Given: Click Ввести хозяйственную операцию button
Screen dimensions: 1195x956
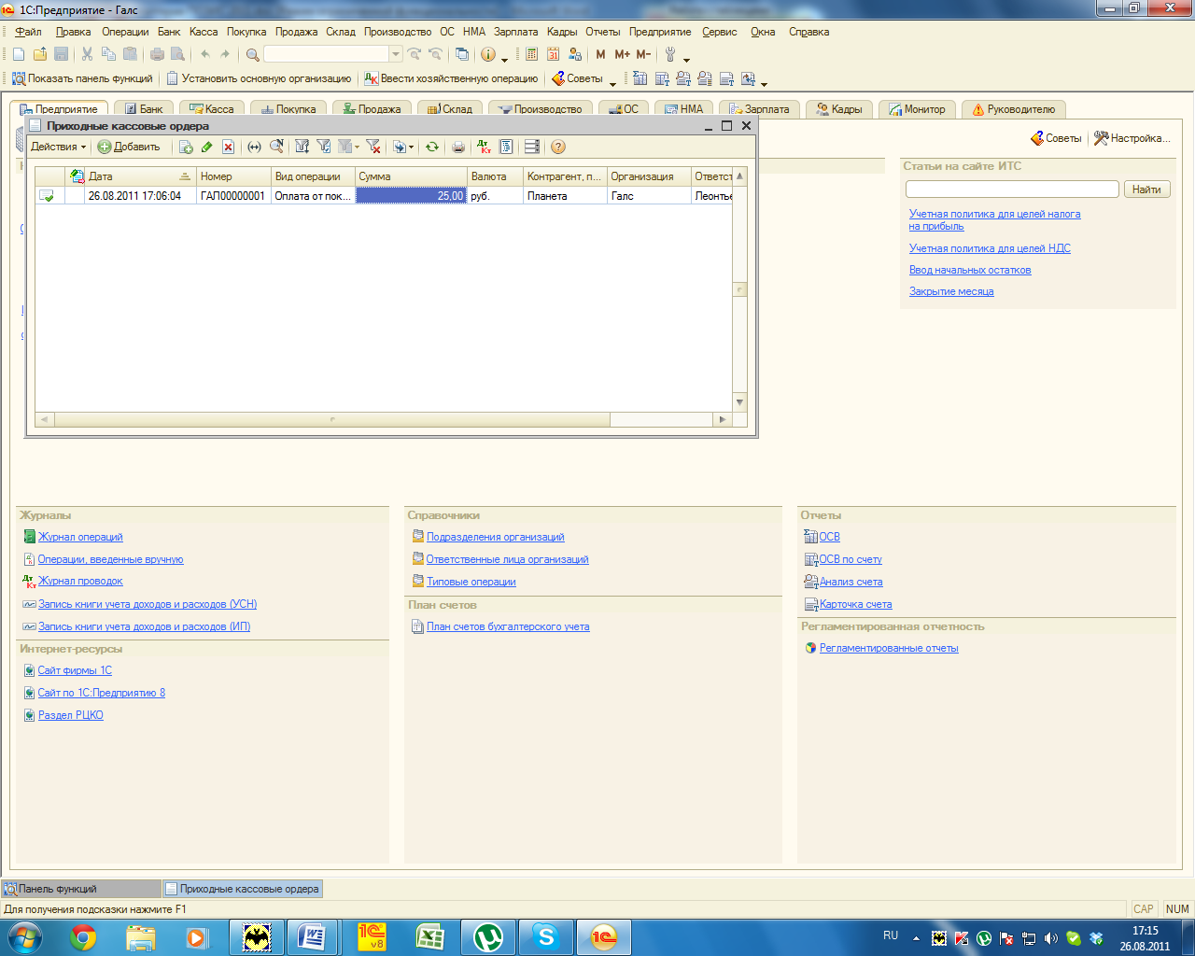Looking at the screenshot, I should (x=451, y=78).
